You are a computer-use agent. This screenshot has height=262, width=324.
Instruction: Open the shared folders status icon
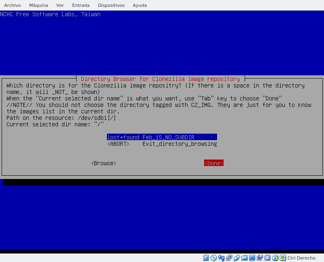[x=244, y=258]
